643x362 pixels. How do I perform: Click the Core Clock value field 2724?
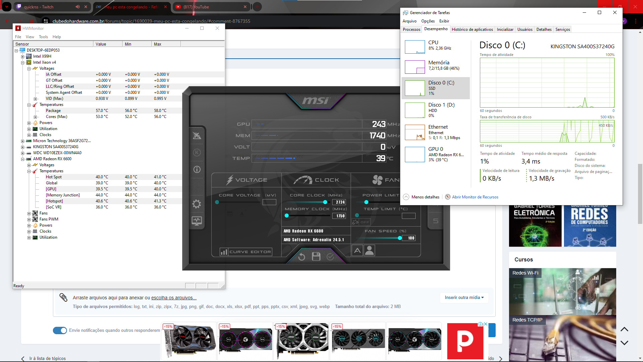[x=339, y=202]
